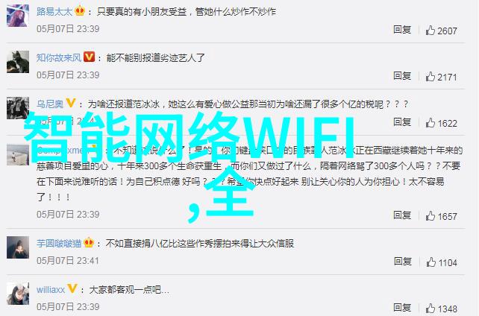Click crown badge beside 路易太太

coord(80,10)
